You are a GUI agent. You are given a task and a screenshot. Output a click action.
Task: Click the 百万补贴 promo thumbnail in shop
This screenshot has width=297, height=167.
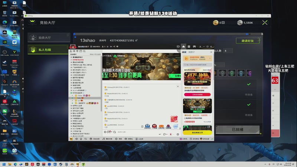click(197, 79)
